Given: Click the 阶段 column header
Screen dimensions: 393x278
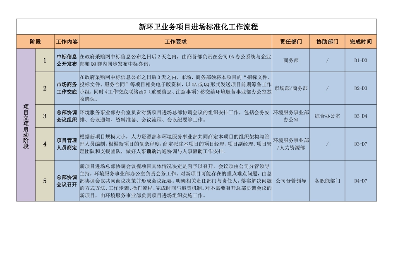Looking at the screenshot, I should [x=35, y=42].
